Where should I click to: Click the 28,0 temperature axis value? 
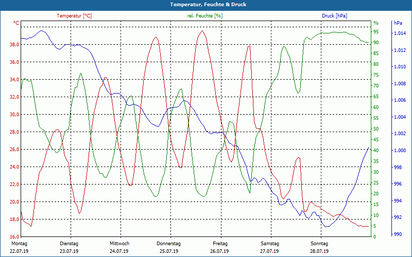(x=14, y=132)
